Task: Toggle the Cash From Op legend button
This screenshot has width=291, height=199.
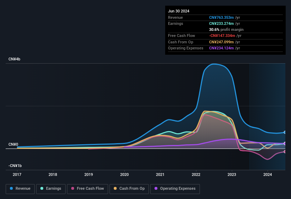Action: tap(129, 189)
